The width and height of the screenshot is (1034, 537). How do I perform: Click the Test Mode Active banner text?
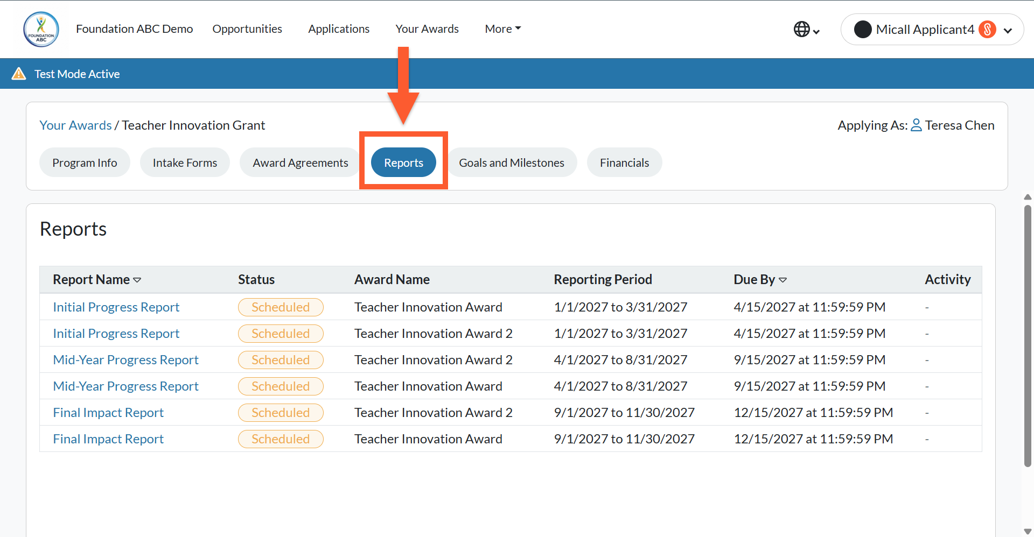[x=77, y=74]
